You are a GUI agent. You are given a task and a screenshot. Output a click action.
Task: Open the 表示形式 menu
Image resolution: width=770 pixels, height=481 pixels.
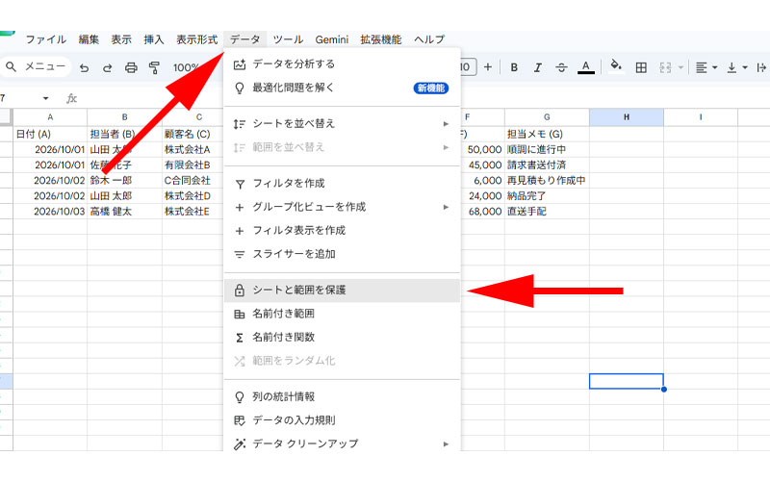[197, 39]
